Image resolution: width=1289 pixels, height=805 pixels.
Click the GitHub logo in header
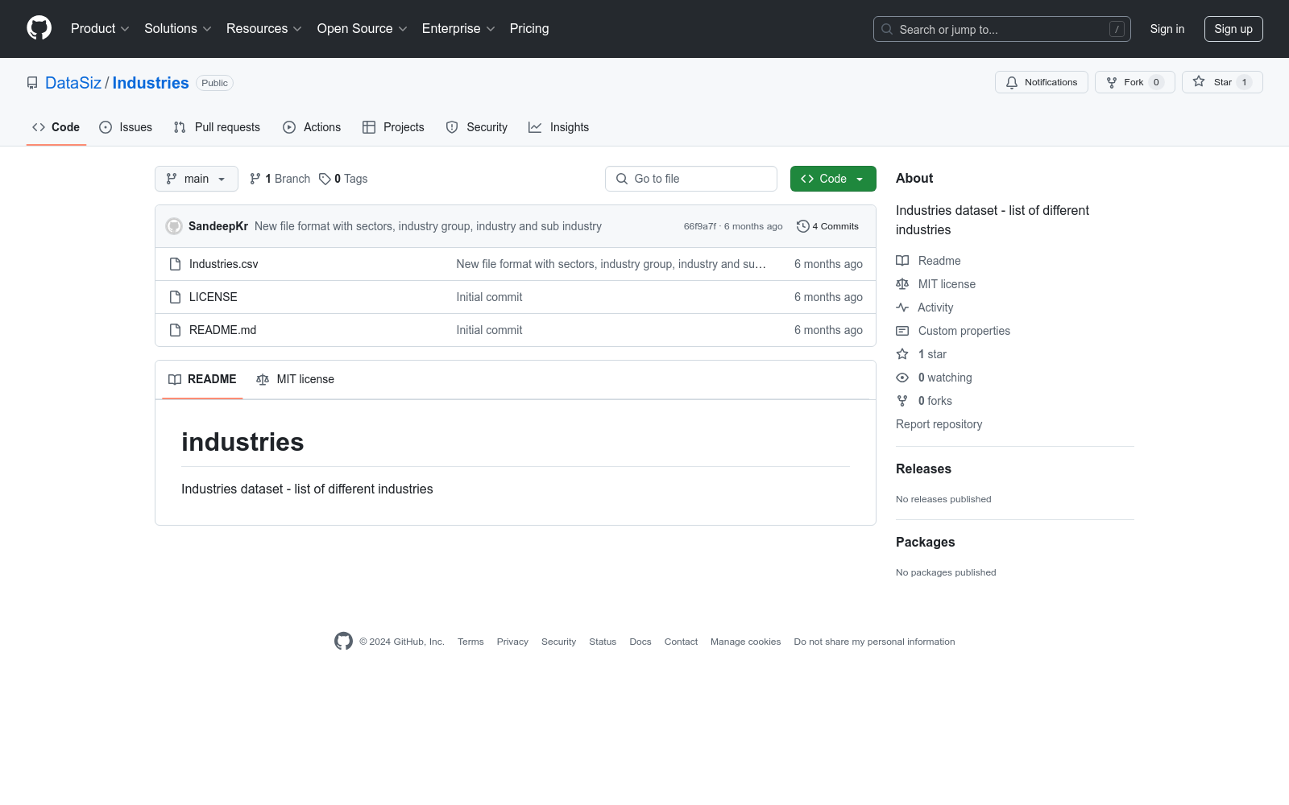pyautogui.click(x=39, y=28)
